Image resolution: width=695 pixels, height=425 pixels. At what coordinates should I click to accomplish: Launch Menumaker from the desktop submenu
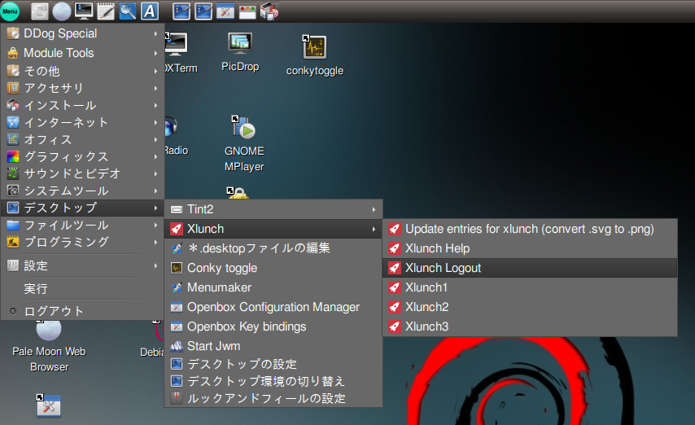tap(273, 287)
